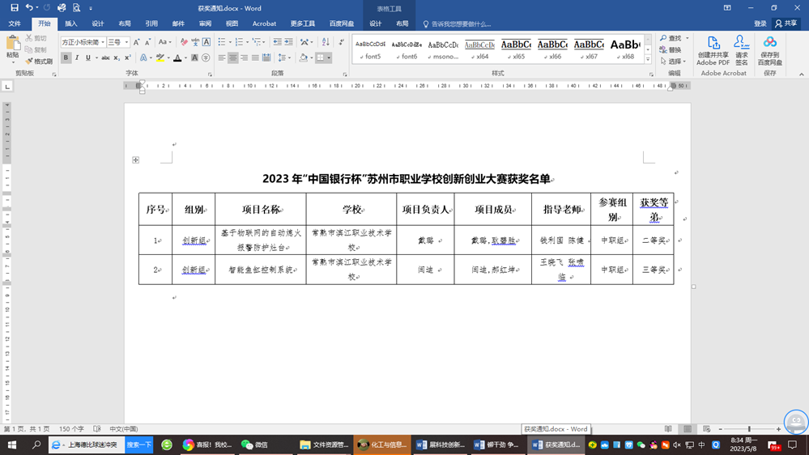Open the Line Spacing dropdown
Viewport: 809px width, 455px height.
pos(283,57)
